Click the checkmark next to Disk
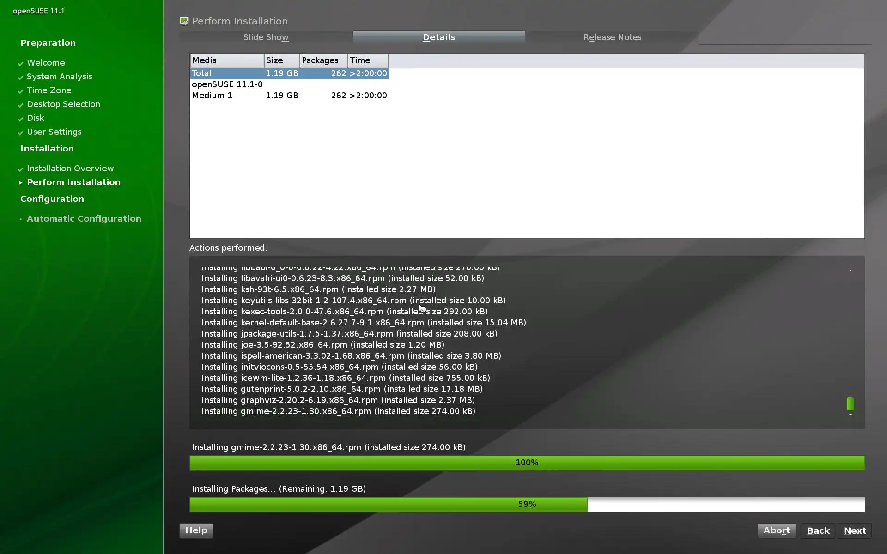887x554 pixels. tap(20, 119)
